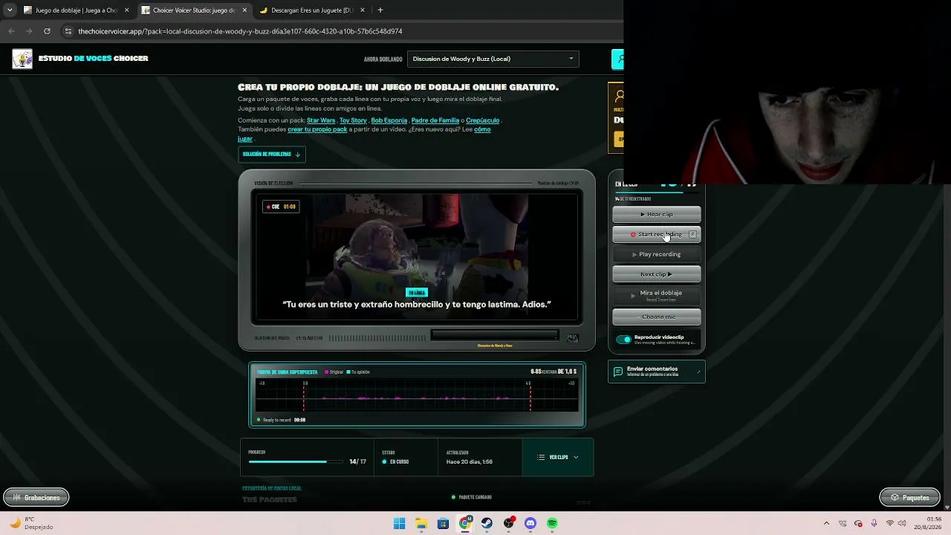Open the Ahora doblando pack dropdown
The height and width of the screenshot is (535, 951).
tap(493, 59)
